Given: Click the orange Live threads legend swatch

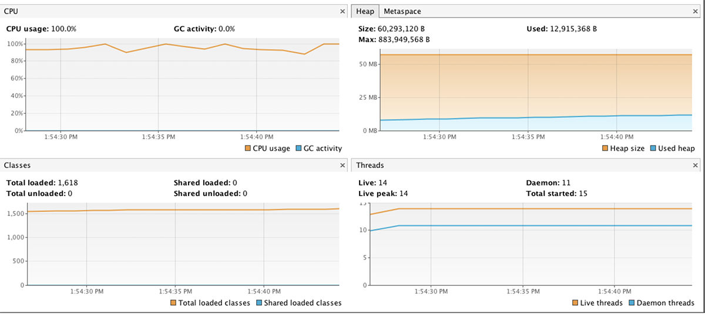Looking at the screenshot, I should (x=576, y=303).
